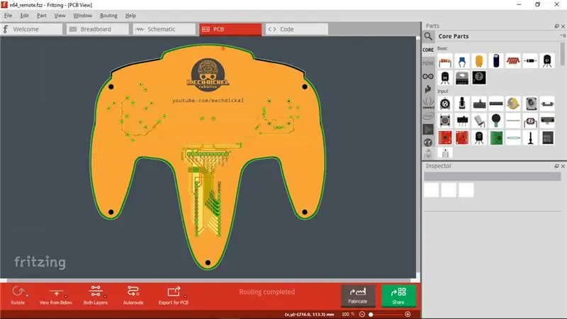Select the MINE parts bin
Image resolution: width=567 pixels, height=319 pixels.
pos(428,63)
